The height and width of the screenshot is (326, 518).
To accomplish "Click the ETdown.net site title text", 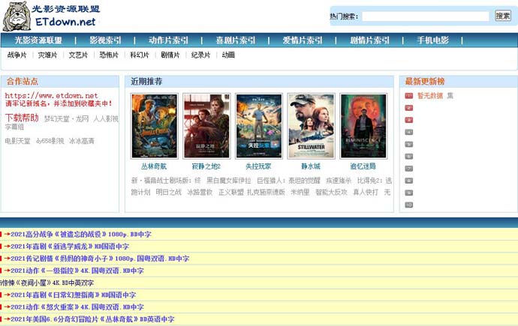I will point(65,22).
